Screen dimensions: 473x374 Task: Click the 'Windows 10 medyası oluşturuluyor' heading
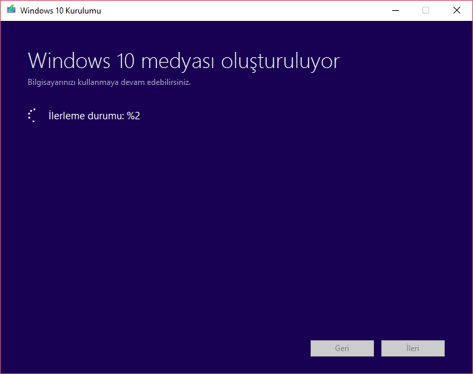[184, 61]
